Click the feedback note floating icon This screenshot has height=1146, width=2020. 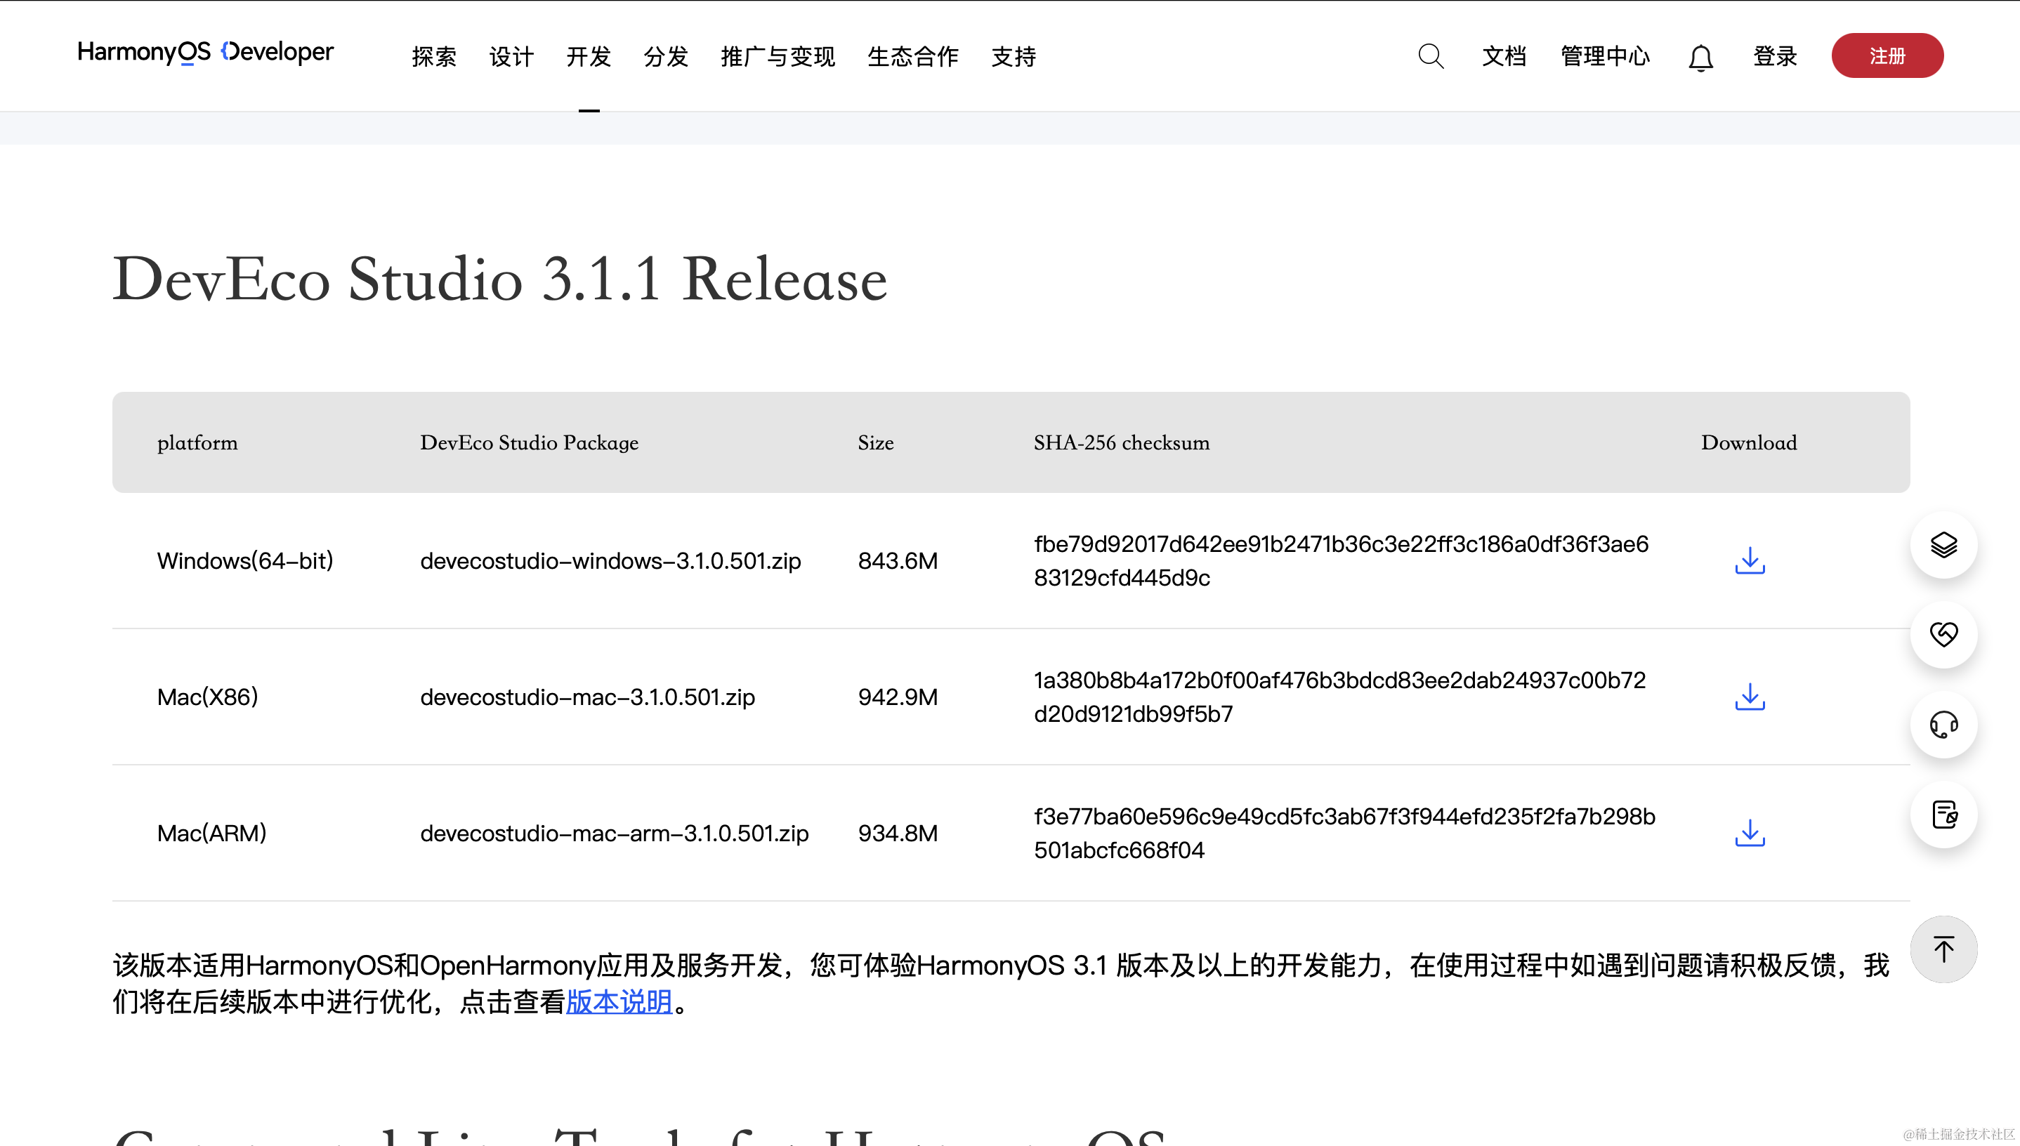tap(1943, 815)
